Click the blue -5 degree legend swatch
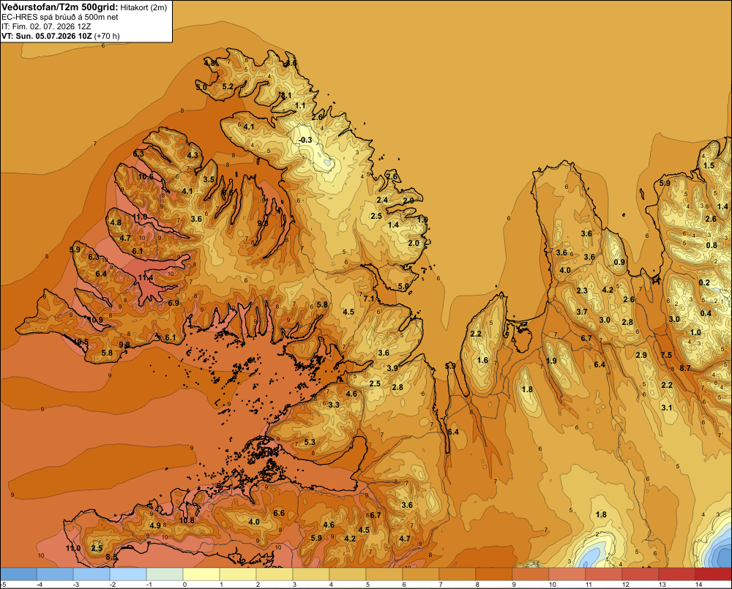732x589 pixels. tap(18, 574)
